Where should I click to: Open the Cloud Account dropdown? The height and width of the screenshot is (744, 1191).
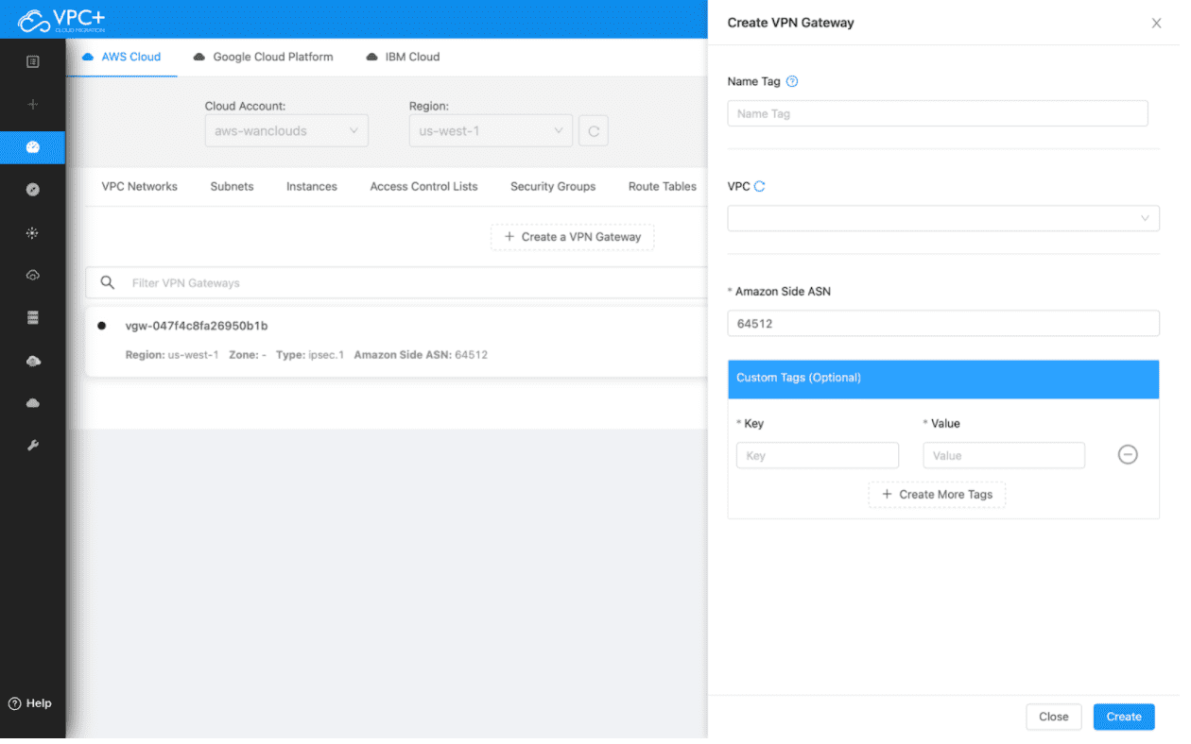coord(286,131)
